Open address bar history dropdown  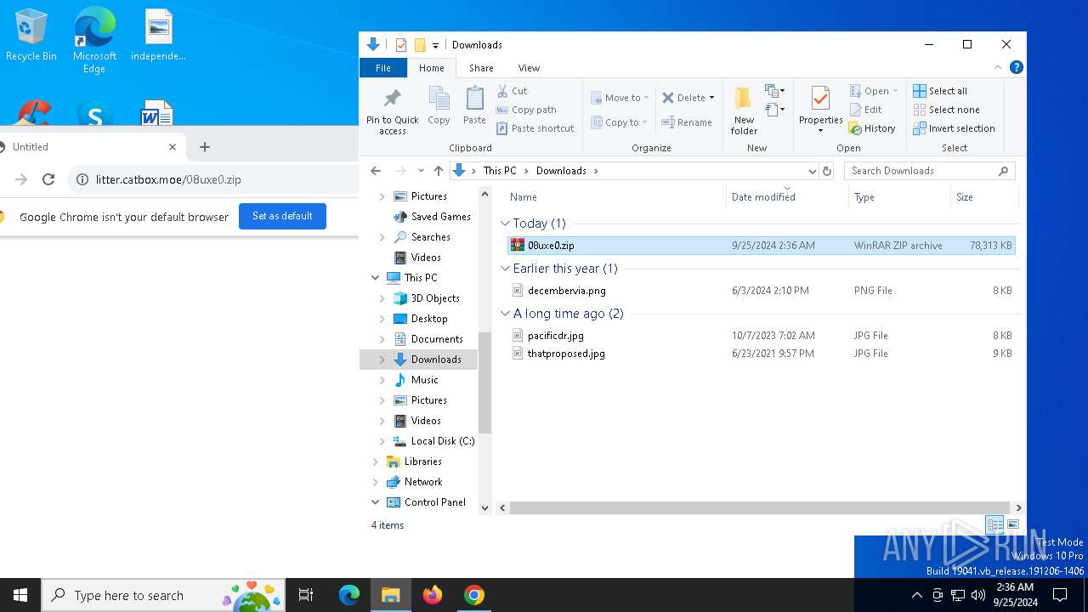(x=812, y=171)
